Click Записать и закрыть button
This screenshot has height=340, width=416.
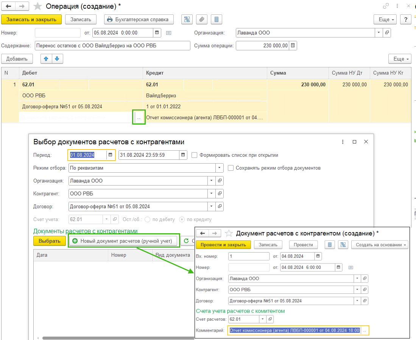[31, 19]
